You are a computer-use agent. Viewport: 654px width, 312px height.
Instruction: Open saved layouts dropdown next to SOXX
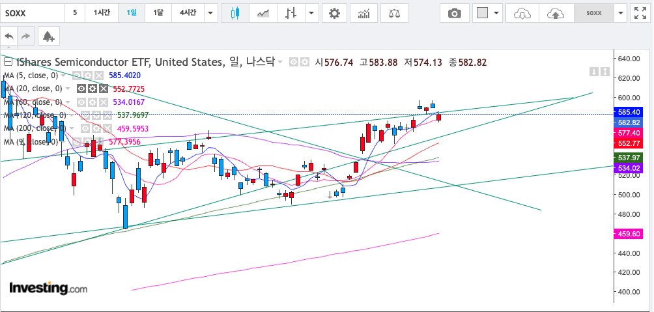(x=621, y=13)
